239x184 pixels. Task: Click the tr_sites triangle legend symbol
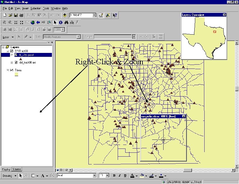tap(21, 59)
